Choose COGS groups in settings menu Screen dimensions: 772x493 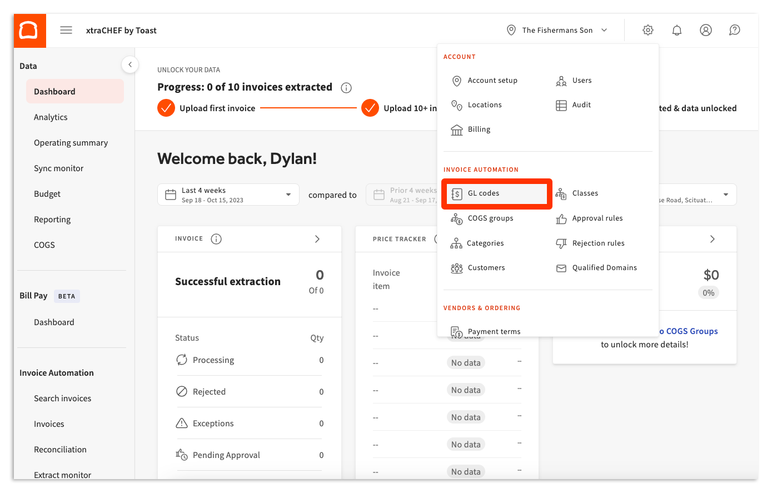coord(490,218)
